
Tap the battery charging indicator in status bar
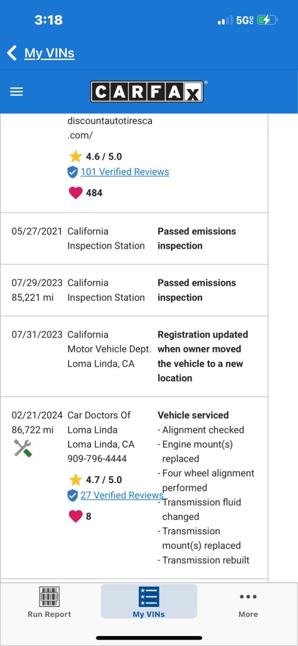[x=268, y=20]
